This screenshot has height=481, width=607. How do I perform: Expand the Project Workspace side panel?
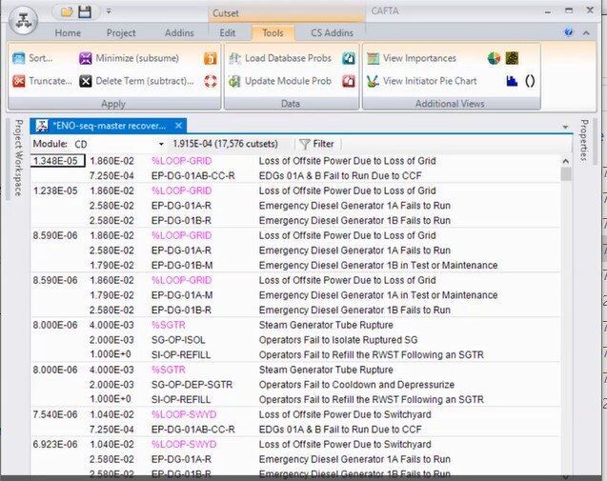pos(17,158)
